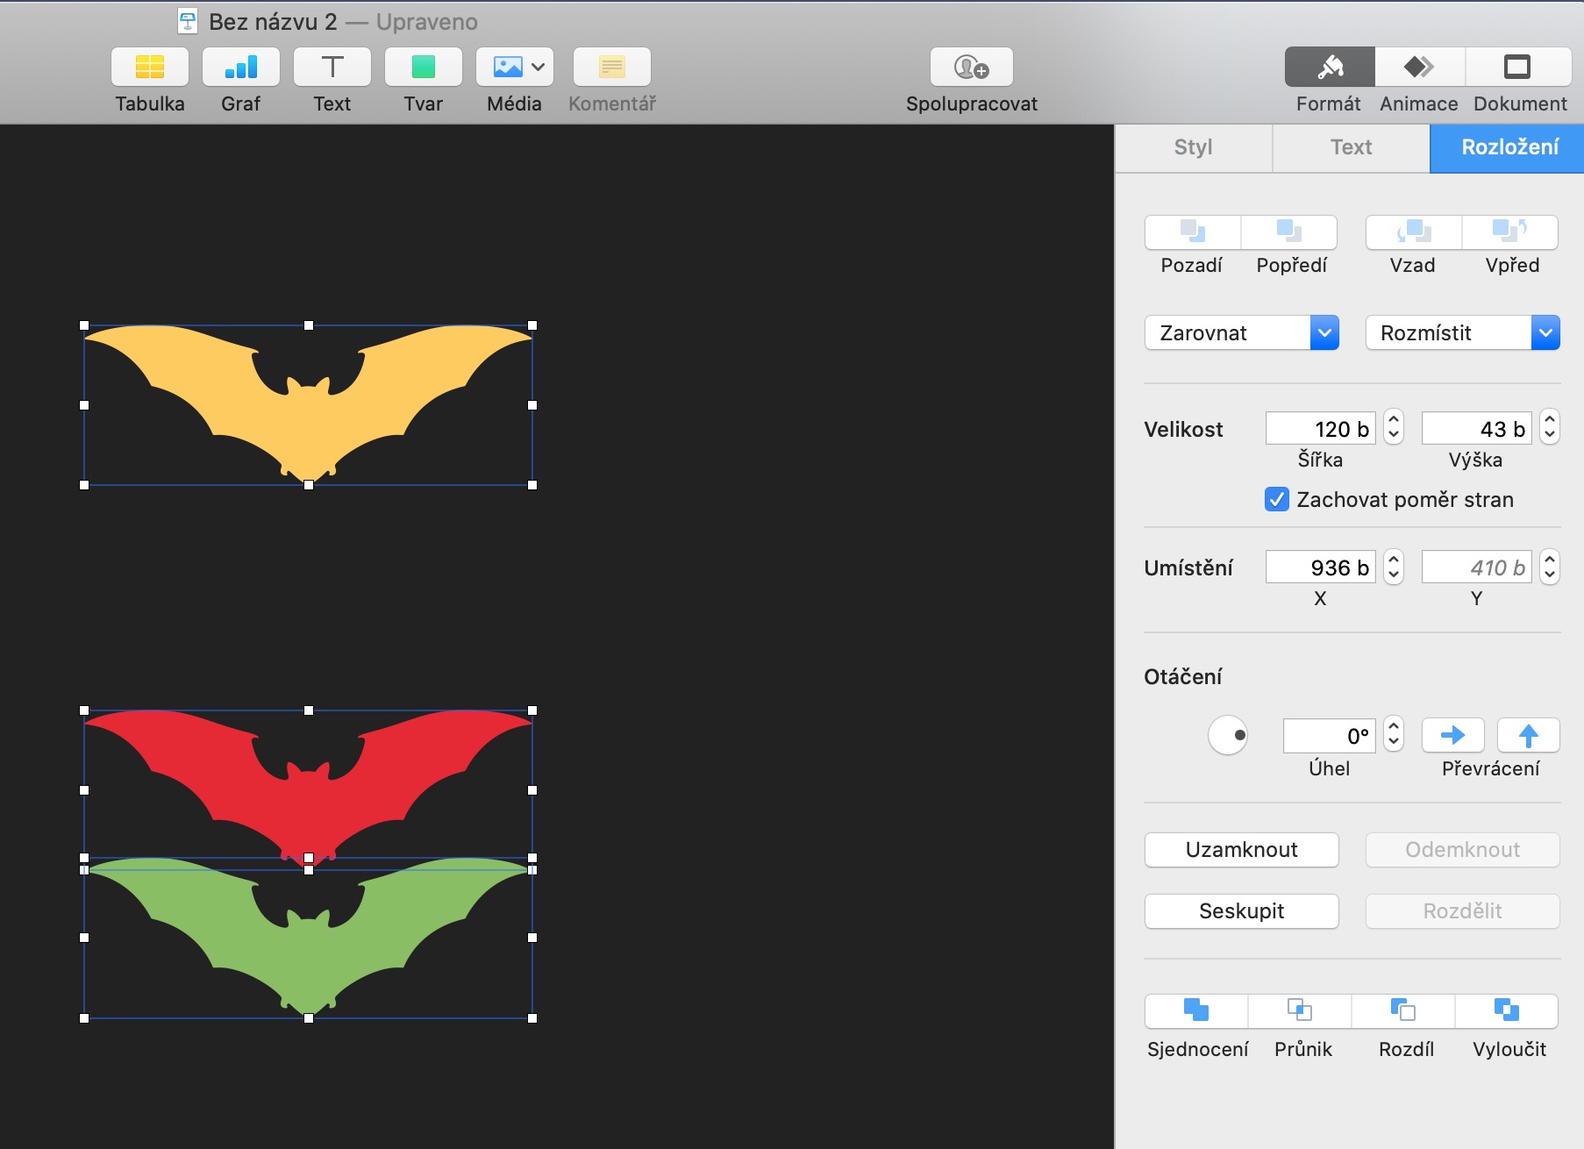Click the Výška height field

pyautogui.click(x=1477, y=429)
